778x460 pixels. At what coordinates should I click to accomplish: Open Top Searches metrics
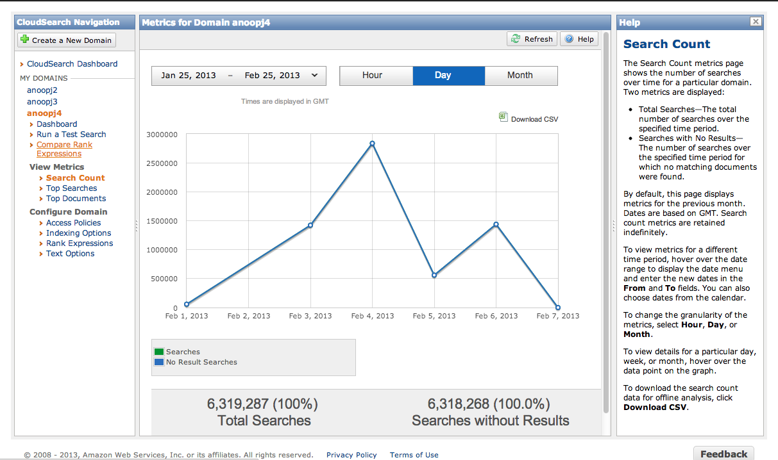(x=71, y=188)
